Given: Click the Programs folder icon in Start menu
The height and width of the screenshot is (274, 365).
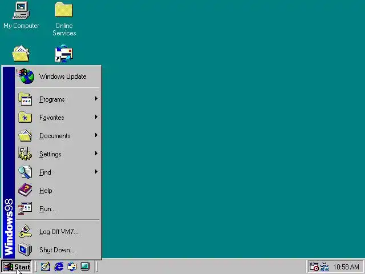Looking at the screenshot, I should click(25, 99).
